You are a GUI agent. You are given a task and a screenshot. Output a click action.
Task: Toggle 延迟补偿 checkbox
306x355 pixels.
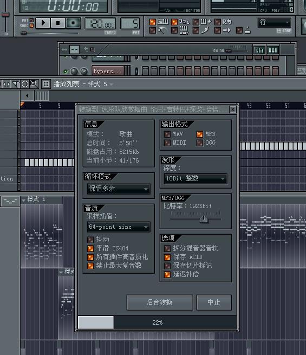pos(167,274)
